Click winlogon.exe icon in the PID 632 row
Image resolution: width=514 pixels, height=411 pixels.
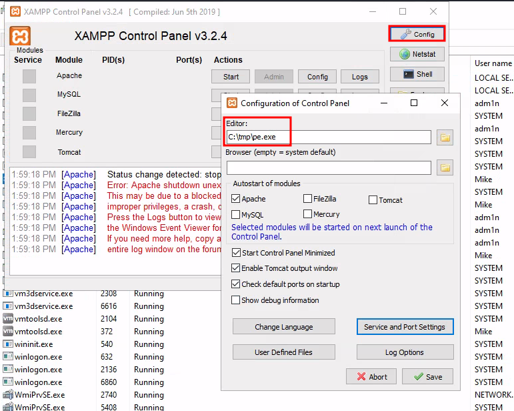tap(8, 356)
